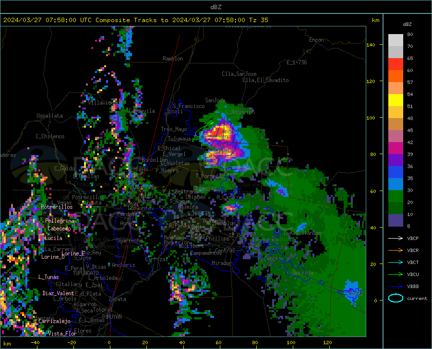The width and height of the screenshot is (432, 349).
Task: Click the blue VBBB arrow in legend
Action: click(x=396, y=286)
